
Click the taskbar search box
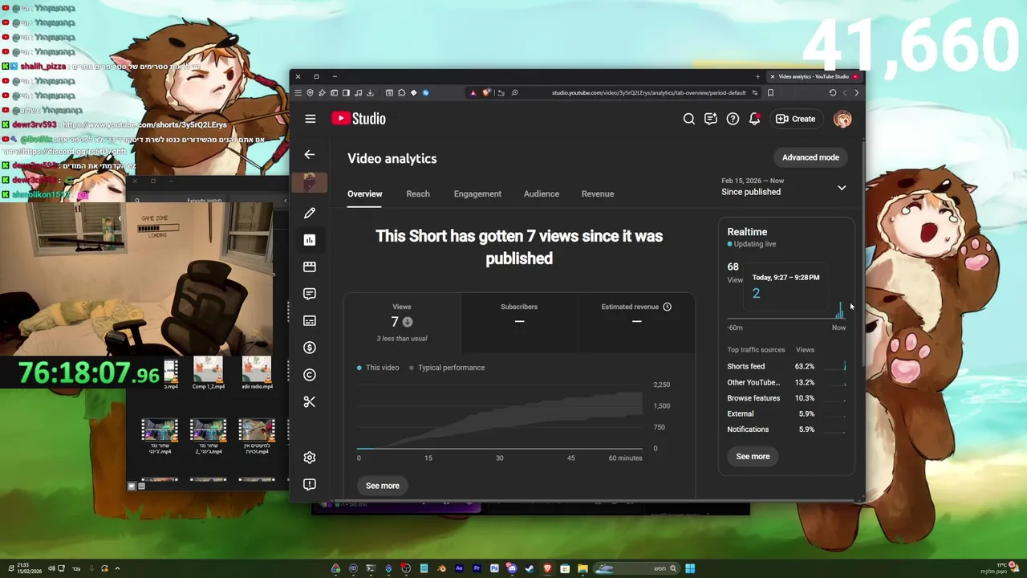point(637,568)
